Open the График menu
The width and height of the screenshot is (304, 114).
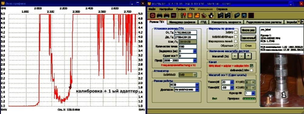(x=181, y=9)
